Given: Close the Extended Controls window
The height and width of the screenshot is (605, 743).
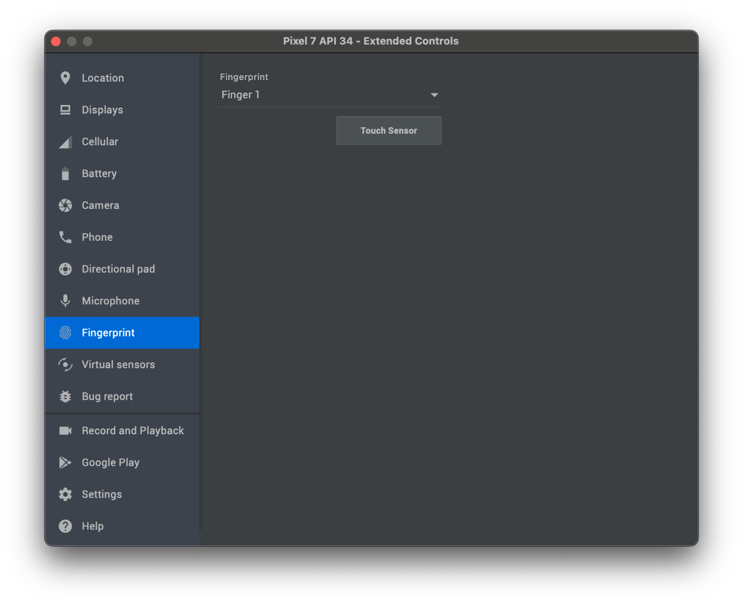Looking at the screenshot, I should (56, 41).
